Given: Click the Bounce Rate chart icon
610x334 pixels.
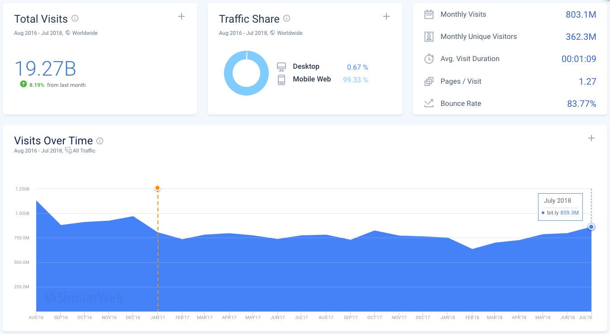Looking at the screenshot, I should click(429, 103).
